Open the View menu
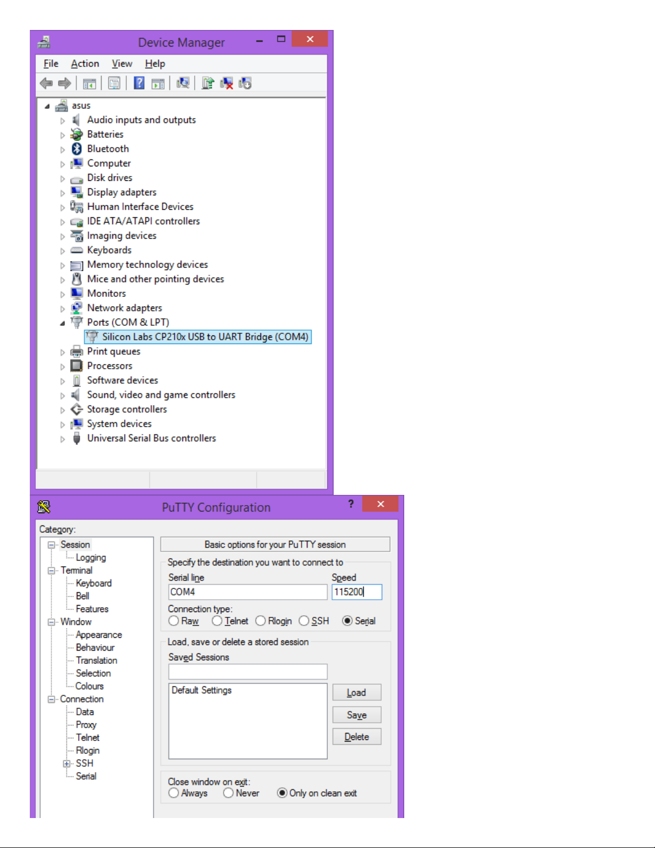655x848 pixels. point(122,64)
